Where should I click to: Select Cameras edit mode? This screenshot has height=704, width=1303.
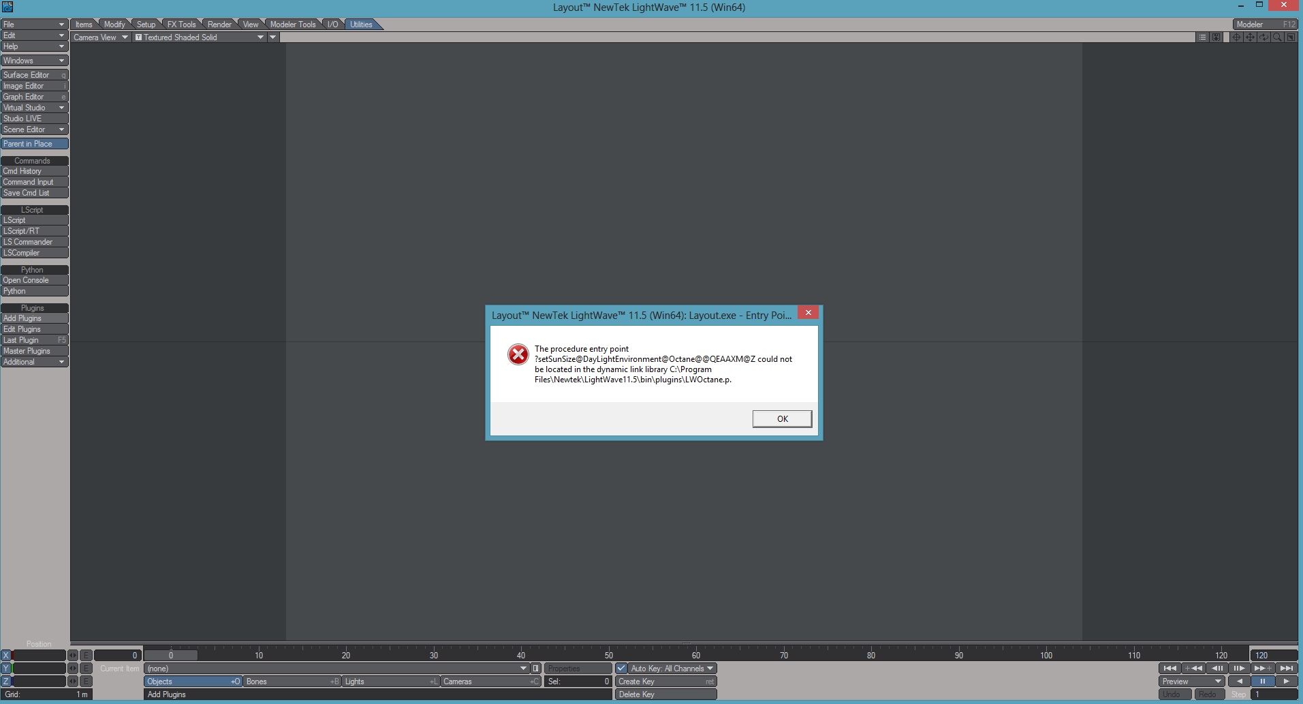point(490,682)
